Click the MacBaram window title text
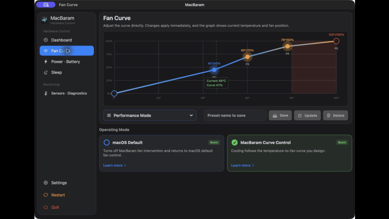Image resolution: width=389 pixels, height=219 pixels. (195, 5)
